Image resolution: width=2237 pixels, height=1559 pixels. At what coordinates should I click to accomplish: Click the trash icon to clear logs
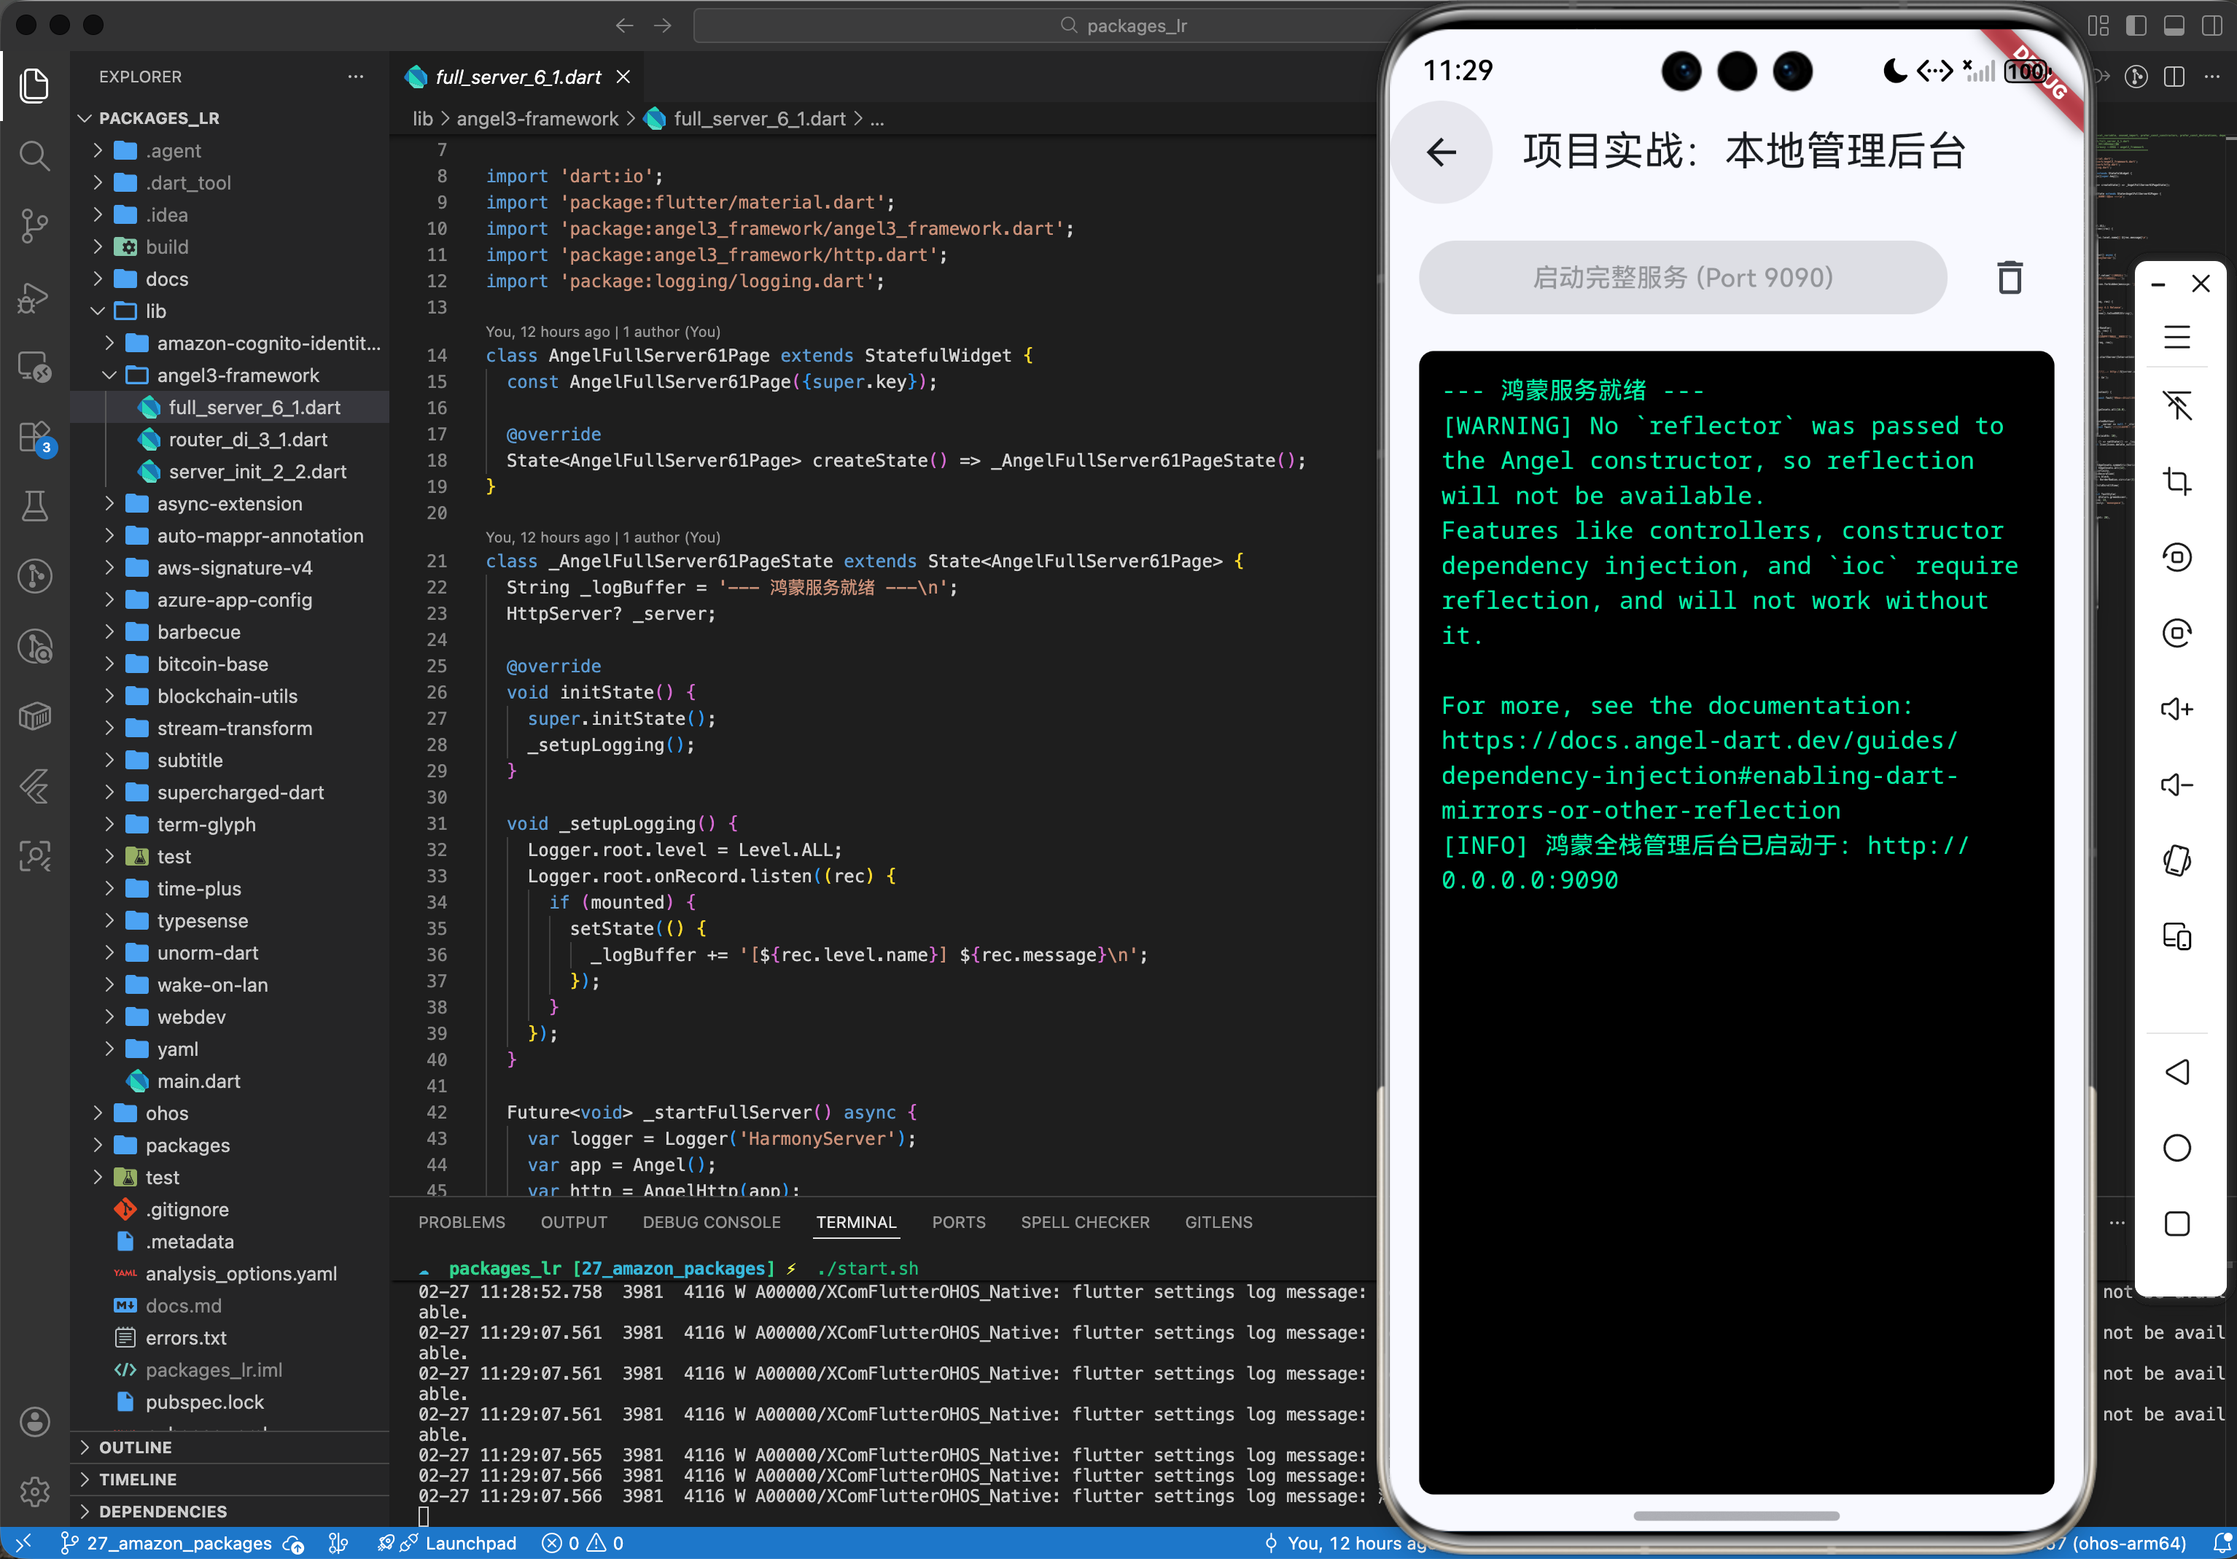2009,279
